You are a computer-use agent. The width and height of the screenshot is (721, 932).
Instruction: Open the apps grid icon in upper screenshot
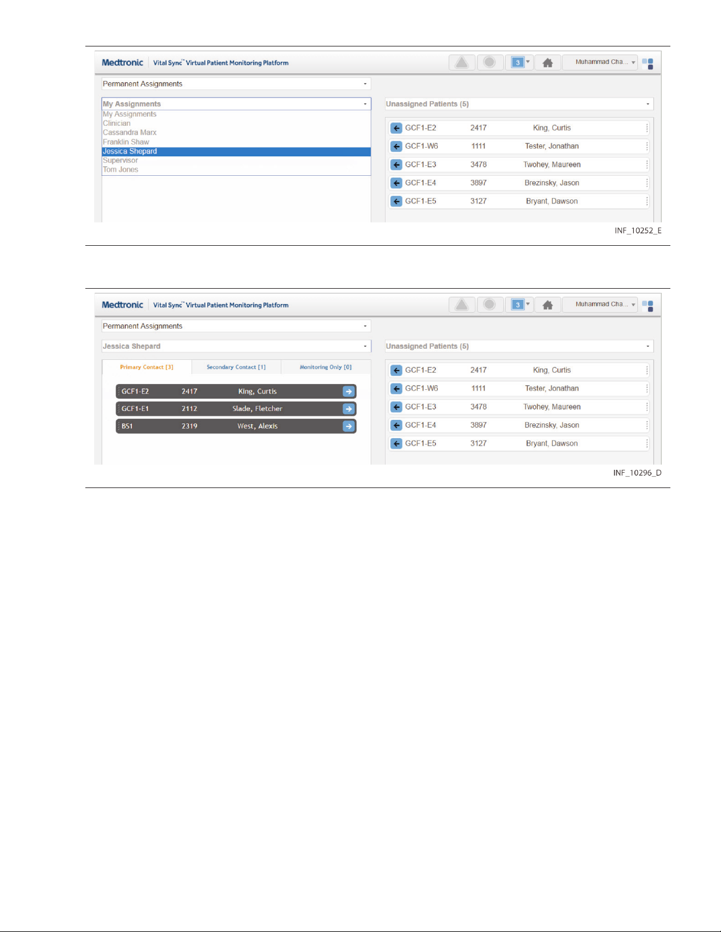(x=647, y=63)
